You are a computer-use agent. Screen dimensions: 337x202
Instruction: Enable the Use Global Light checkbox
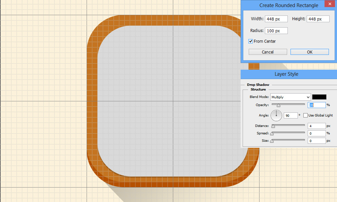[x=305, y=115]
